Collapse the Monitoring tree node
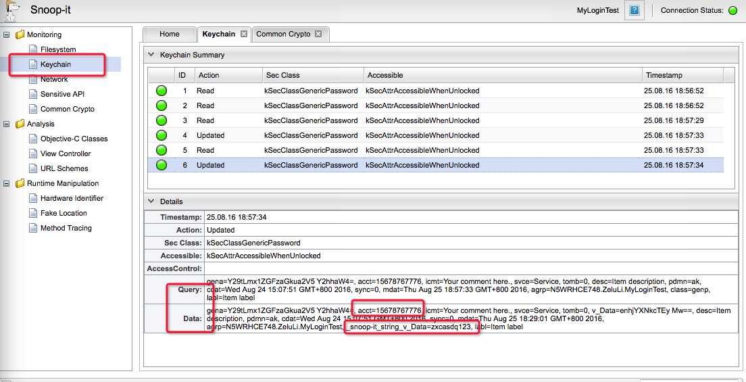The width and height of the screenshot is (746, 382). pyautogui.click(x=7, y=34)
